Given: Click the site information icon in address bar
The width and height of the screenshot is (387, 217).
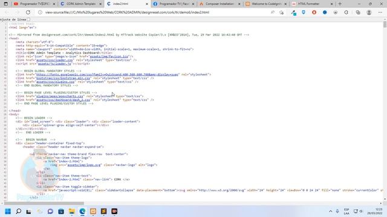Looking at the screenshot, I should click(40, 12).
